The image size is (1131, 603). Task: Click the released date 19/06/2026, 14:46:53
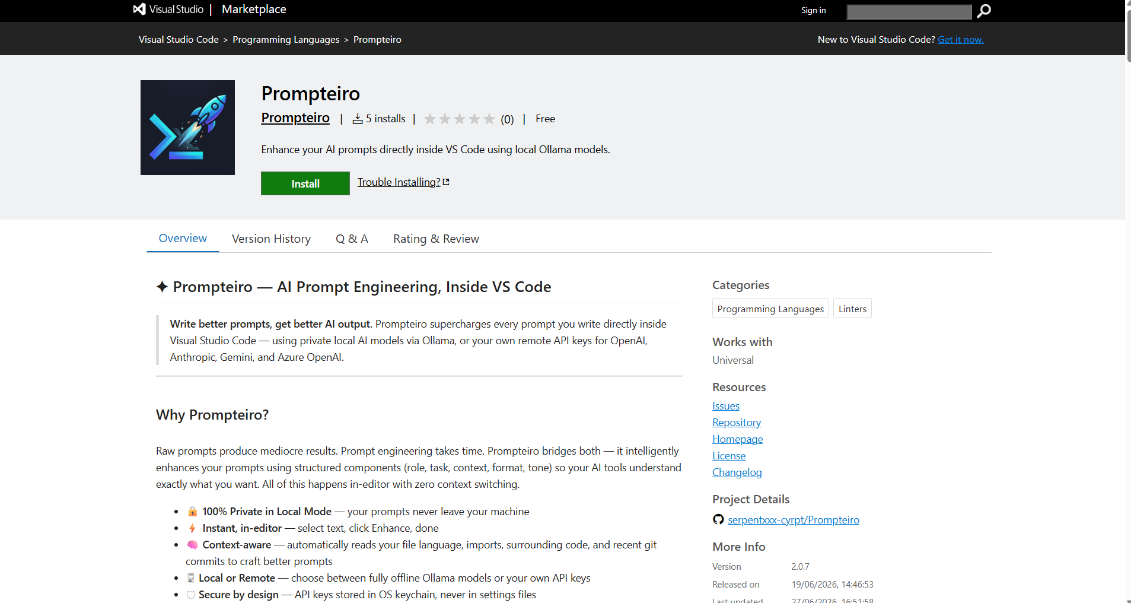pos(832,585)
